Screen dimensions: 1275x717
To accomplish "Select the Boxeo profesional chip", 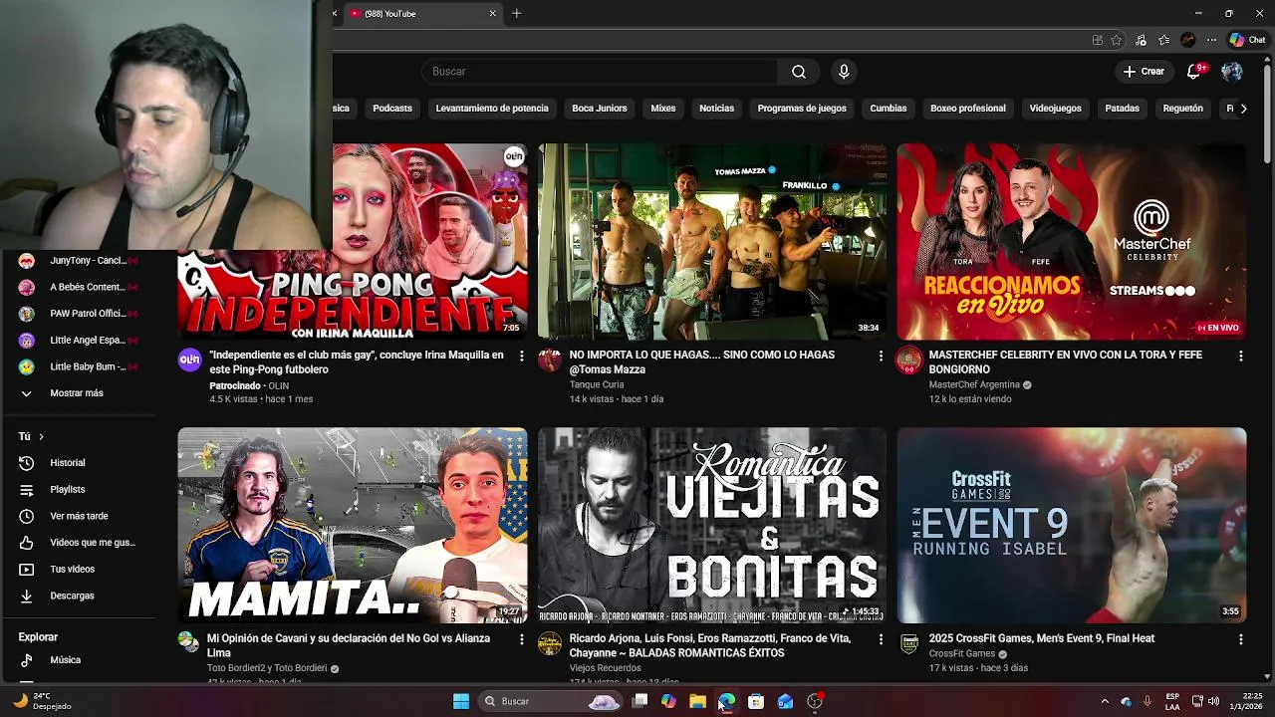I will click(x=968, y=109).
